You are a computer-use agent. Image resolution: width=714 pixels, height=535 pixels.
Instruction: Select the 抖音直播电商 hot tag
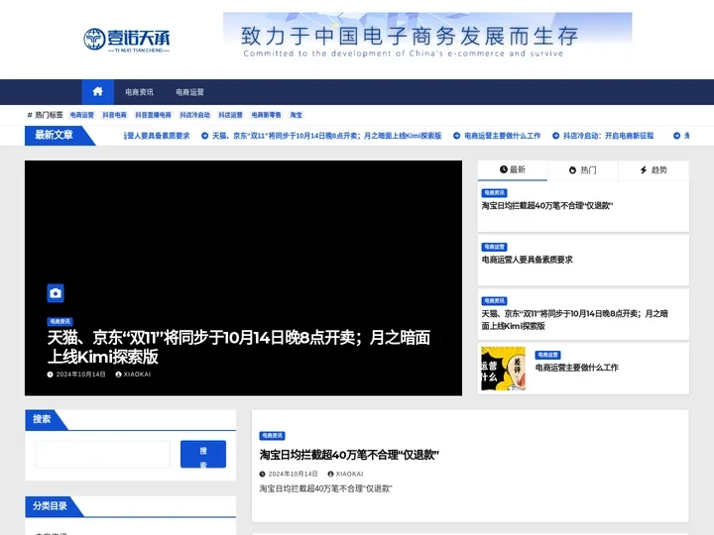coord(153,115)
